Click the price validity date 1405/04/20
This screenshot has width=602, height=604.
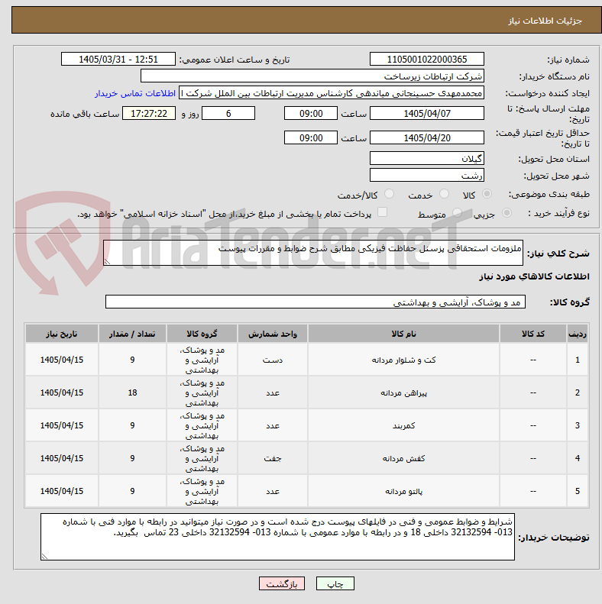(426, 138)
